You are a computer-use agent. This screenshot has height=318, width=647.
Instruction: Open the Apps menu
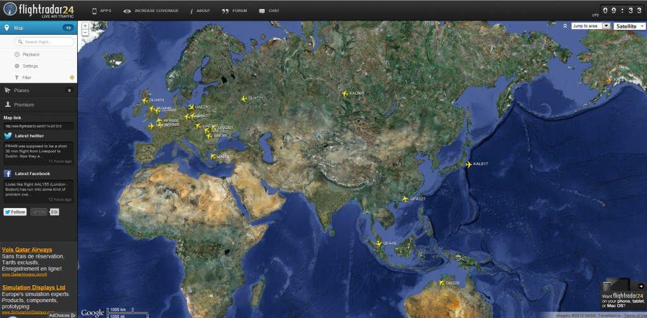(x=102, y=11)
